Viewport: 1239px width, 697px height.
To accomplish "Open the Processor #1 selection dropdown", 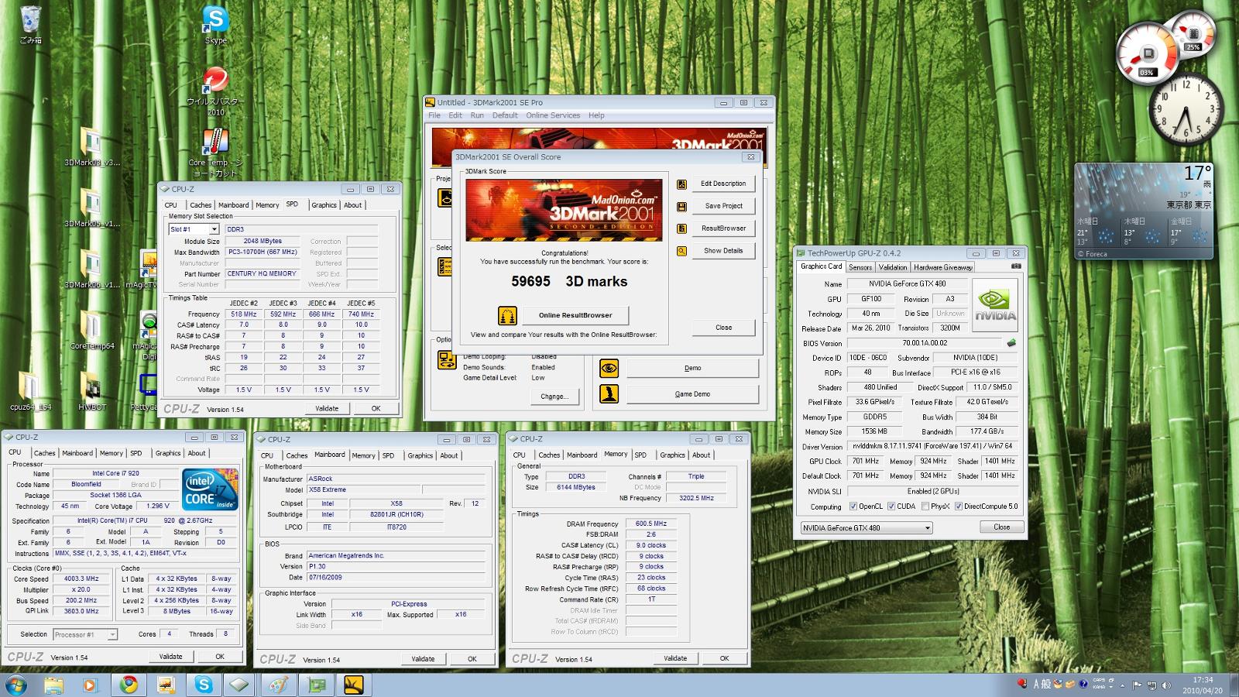I will (85, 634).
